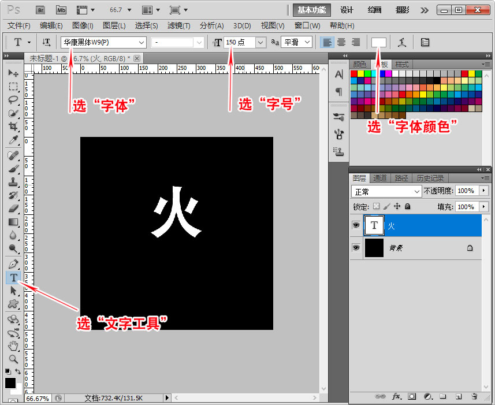Select the History Brush tool
Viewport: 495px width, 405px height.
click(13, 195)
